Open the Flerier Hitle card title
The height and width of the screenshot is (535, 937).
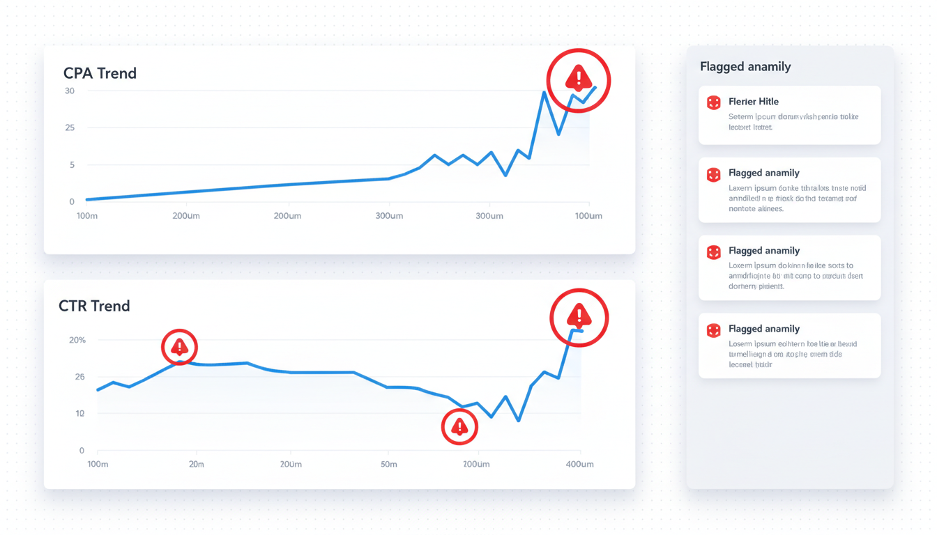[753, 102]
